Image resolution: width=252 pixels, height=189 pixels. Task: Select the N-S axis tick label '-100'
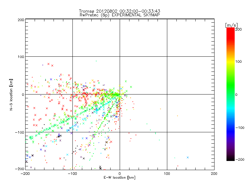tap(20, 132)
